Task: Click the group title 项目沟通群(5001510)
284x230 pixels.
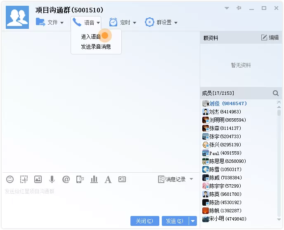Action: [x=69, y=10]
